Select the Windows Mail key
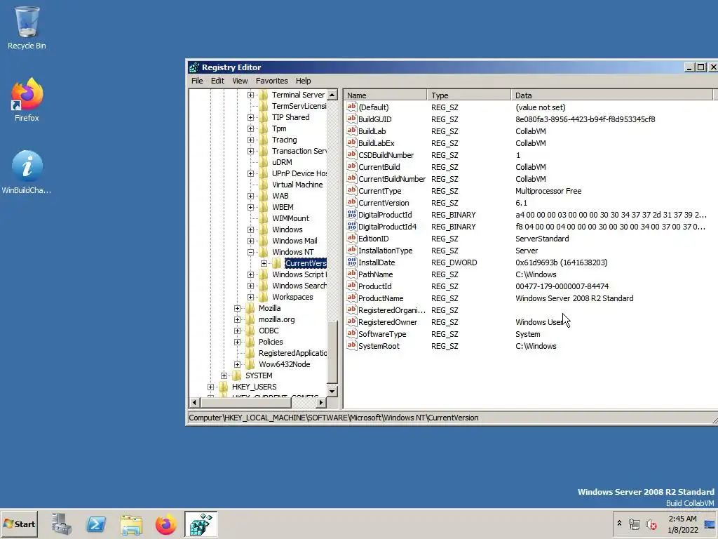718x539 pixels. coord(294,241)
